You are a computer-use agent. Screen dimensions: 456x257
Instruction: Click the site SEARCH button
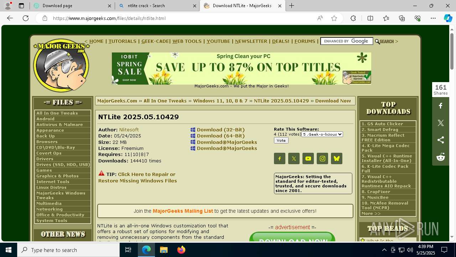click(384, 41)
